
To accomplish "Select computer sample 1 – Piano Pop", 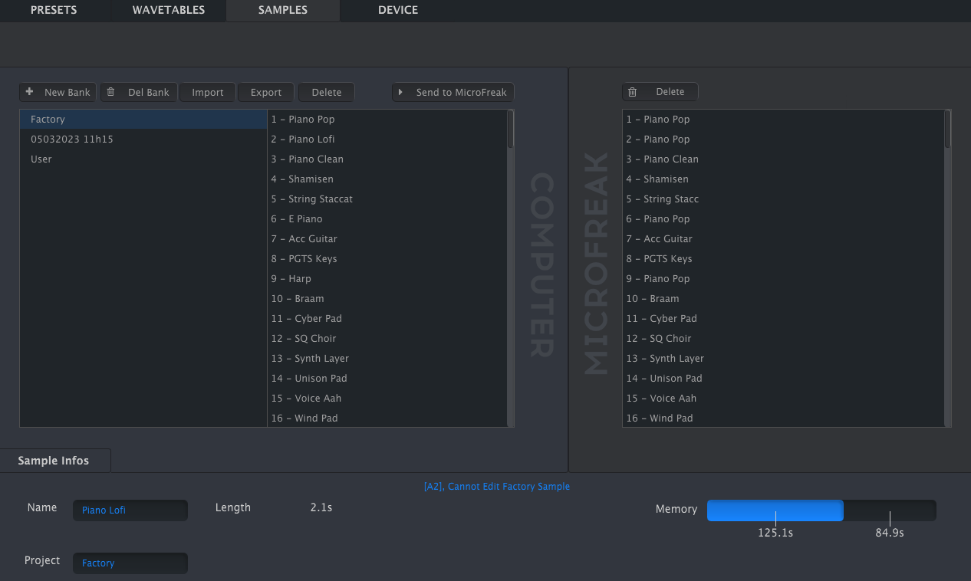I will click(x=387, y=119).
